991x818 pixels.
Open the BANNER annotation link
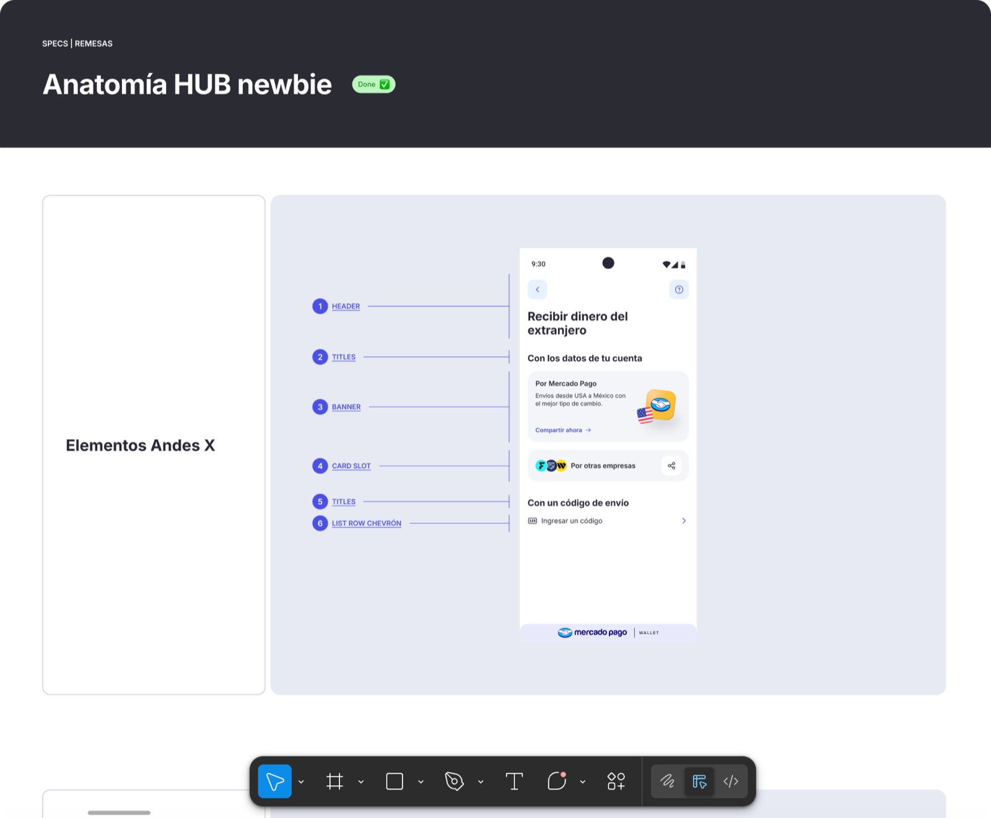click(346, 407)
